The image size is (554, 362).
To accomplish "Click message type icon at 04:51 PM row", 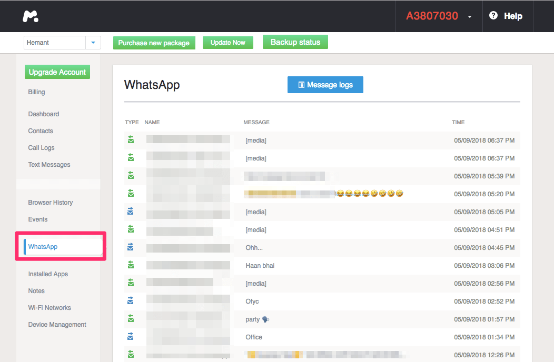I will coord(131,229).
